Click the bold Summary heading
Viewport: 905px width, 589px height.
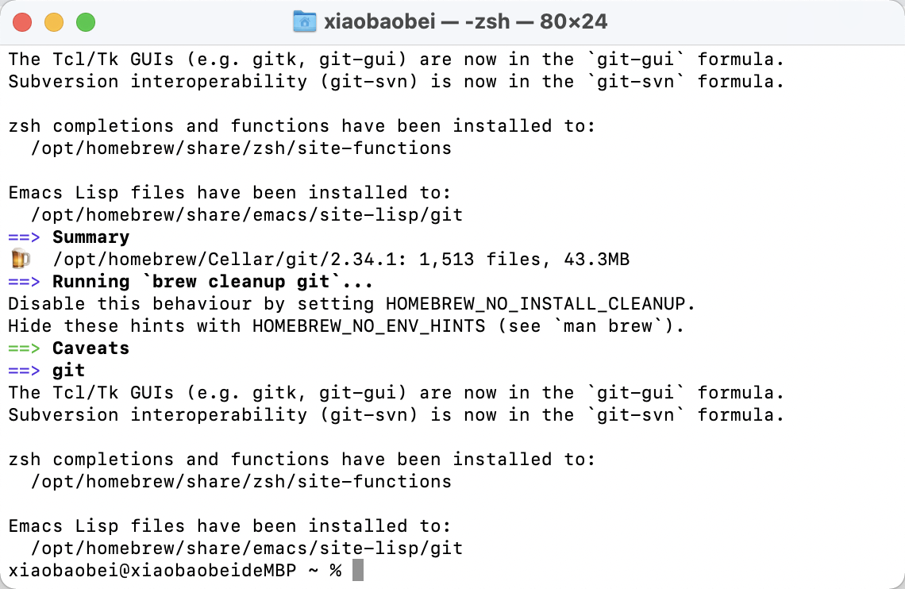pos(90,237)
